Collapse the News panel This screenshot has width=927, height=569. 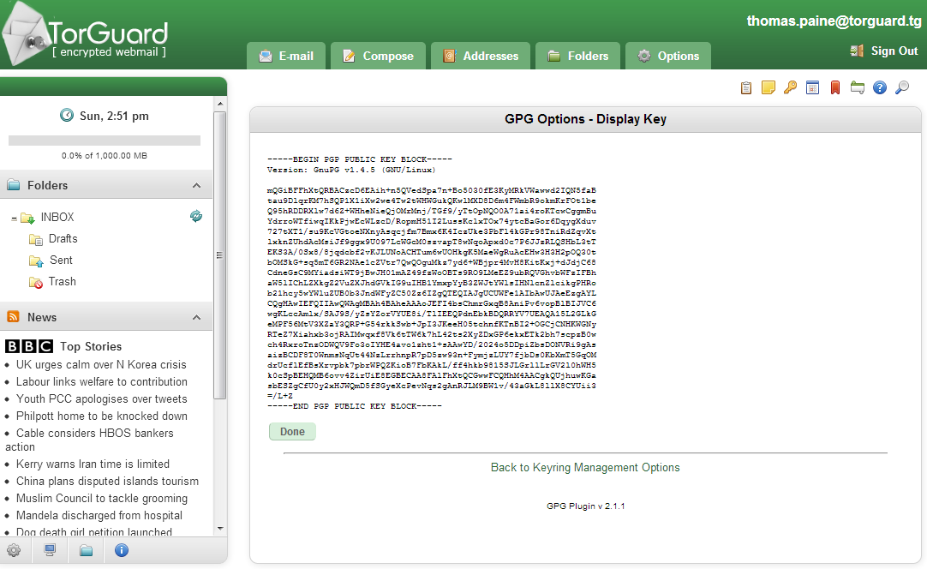click(x=196, y=318)
